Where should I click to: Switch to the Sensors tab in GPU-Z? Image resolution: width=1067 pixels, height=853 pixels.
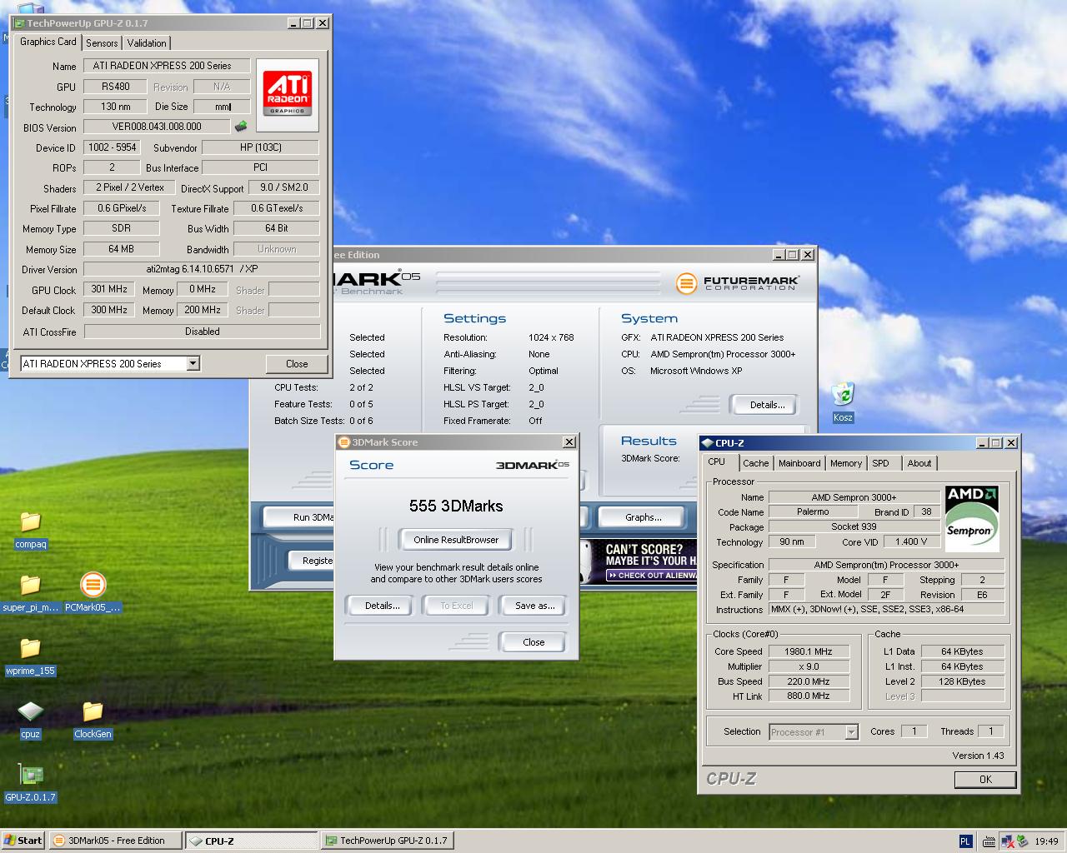(x=102, y=42)
